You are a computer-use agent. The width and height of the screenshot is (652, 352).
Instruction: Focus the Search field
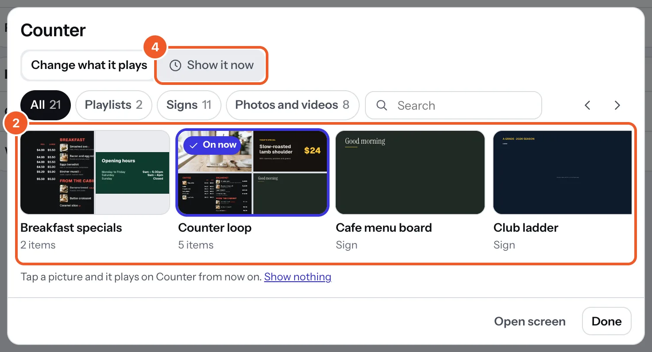(x=454, y=105)
